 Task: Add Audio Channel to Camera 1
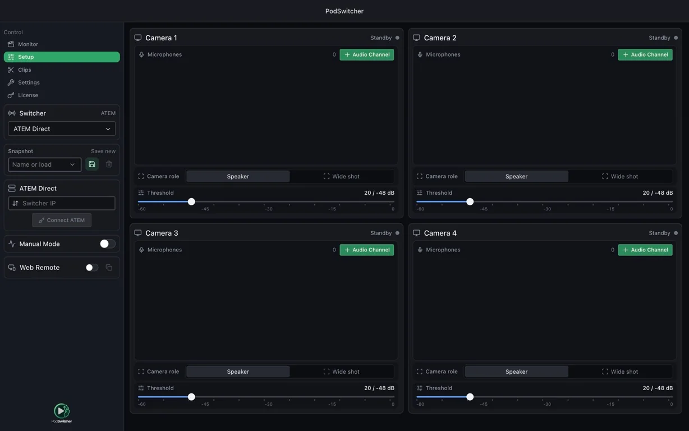pyautogui.click(x=366, y=54)
